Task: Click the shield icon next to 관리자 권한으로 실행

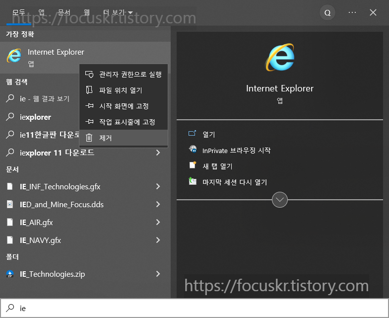Action: [89, 75]
